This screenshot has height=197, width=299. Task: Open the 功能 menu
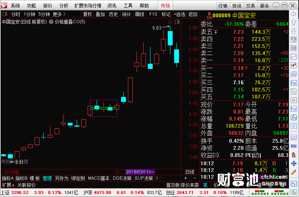point(31,6)
